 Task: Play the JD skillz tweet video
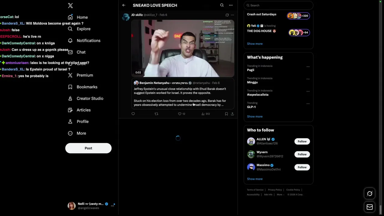pyautogui.click(x=183, y=48)
